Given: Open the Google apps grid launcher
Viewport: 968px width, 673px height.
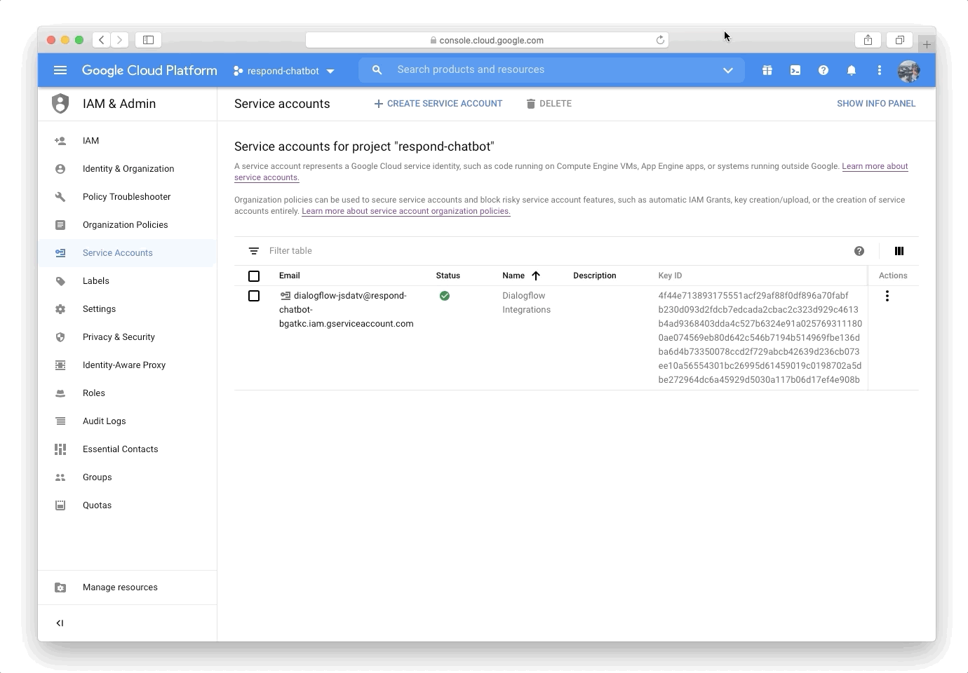Looking at the screenshot, I should click(x=767, y=70).
